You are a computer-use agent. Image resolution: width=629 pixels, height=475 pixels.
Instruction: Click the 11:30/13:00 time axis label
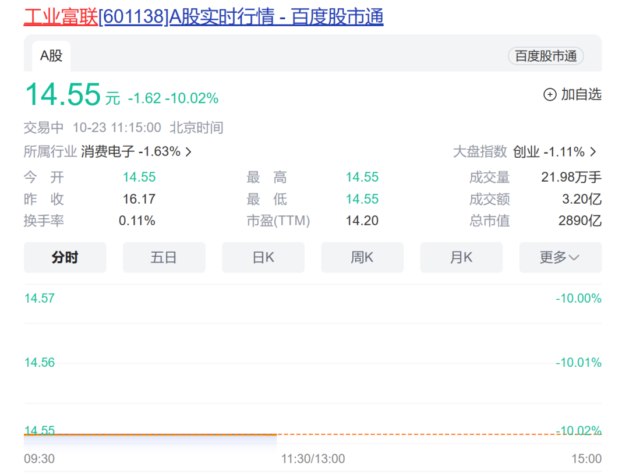click(x=313, y=459)
